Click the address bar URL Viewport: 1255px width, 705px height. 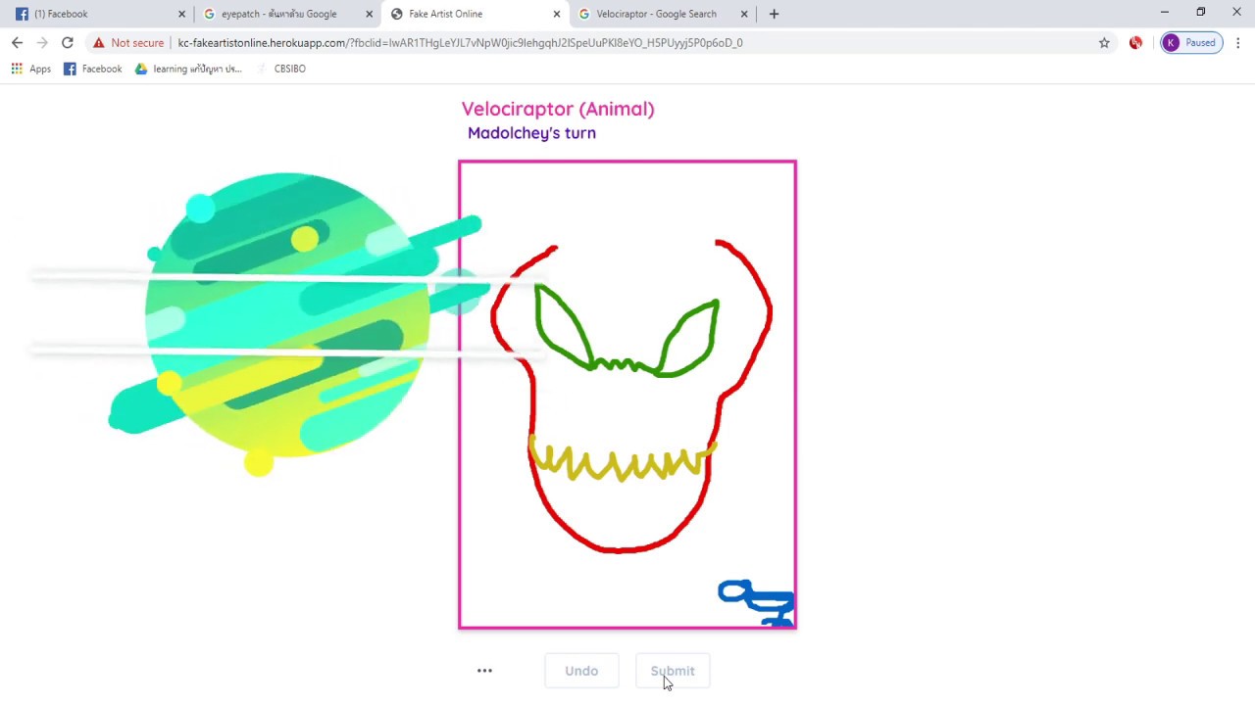click(x=460, y=43)
